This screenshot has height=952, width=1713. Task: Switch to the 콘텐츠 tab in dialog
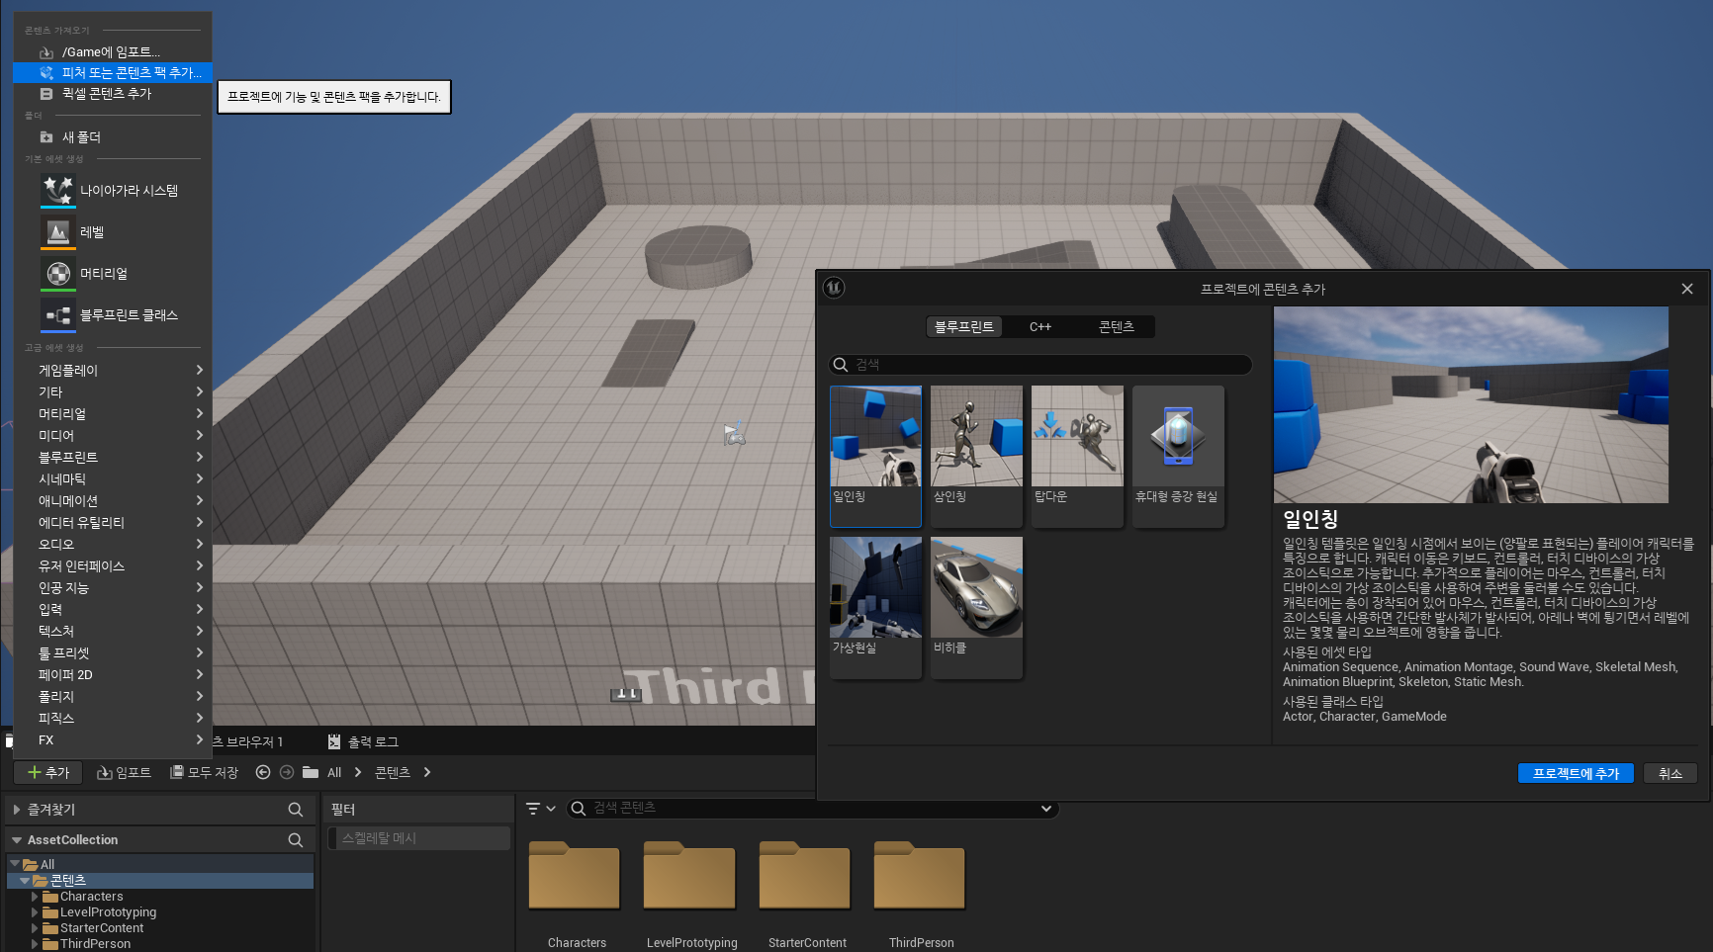pos(1117,326)
